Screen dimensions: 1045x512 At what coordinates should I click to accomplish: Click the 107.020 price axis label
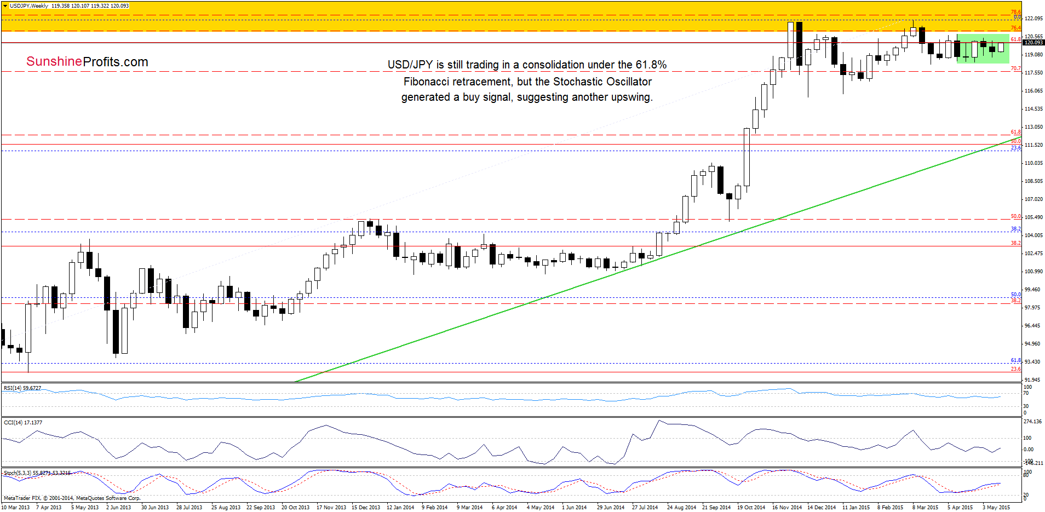1033,199
